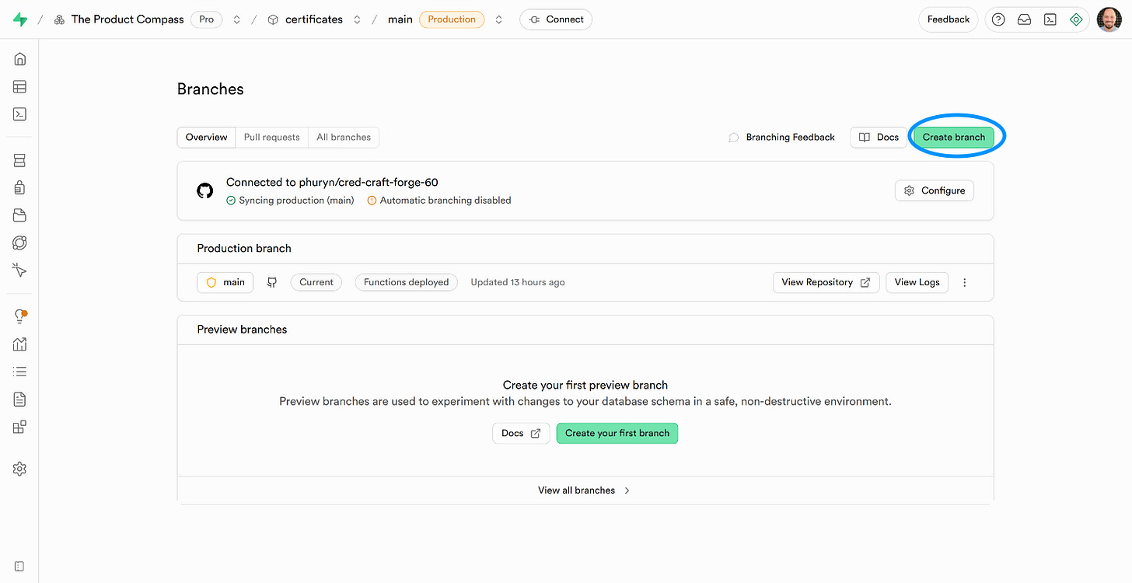Open the Supabase Assistant diamond icon

point(1076,19)
